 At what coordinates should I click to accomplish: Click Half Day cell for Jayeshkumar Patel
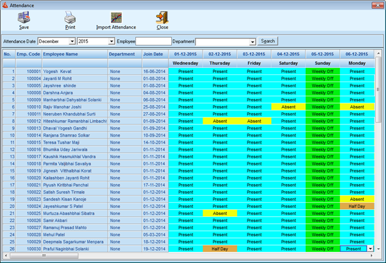click(357, 206)
